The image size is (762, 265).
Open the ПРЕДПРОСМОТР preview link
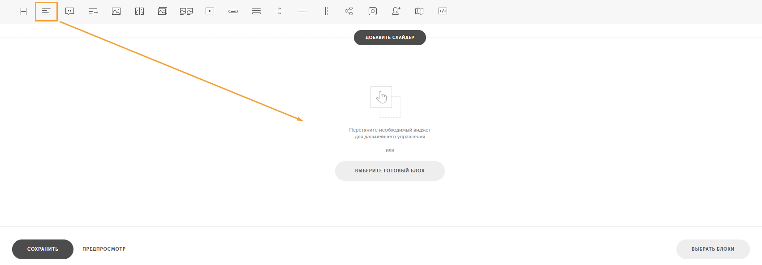point(104,249)
